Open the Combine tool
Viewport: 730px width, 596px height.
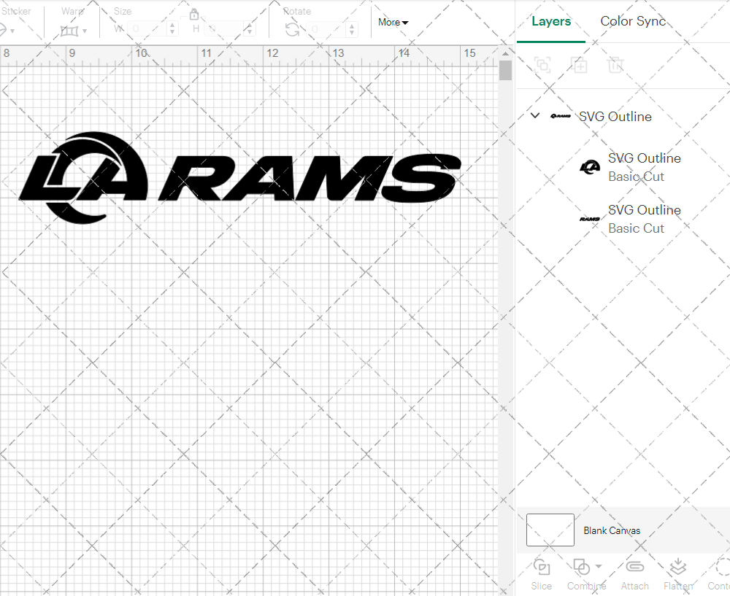click(582, 573)
